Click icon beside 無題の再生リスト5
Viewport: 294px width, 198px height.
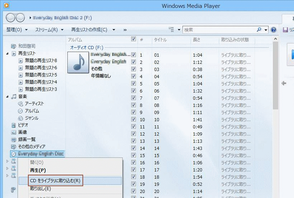point(20,75)
